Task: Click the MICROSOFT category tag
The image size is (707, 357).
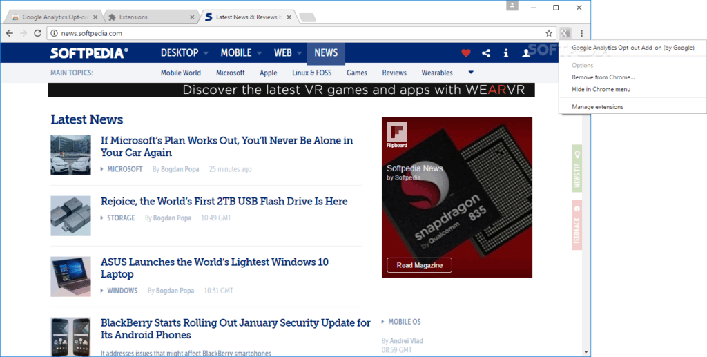Action: tap(125, 169)
